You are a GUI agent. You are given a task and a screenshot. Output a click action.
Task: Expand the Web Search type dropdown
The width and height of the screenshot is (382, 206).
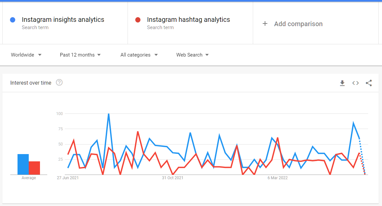[x=192, y=55]
